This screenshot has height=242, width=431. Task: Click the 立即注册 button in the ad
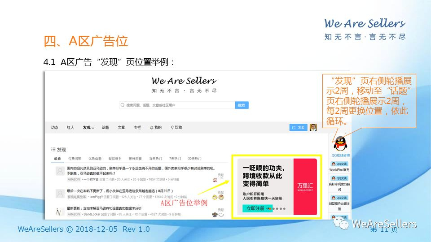tap(257, 208)
